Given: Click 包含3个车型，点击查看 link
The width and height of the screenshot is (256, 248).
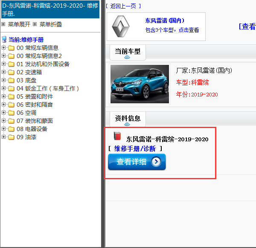Looking at the screenshot, I should (172, 30).
